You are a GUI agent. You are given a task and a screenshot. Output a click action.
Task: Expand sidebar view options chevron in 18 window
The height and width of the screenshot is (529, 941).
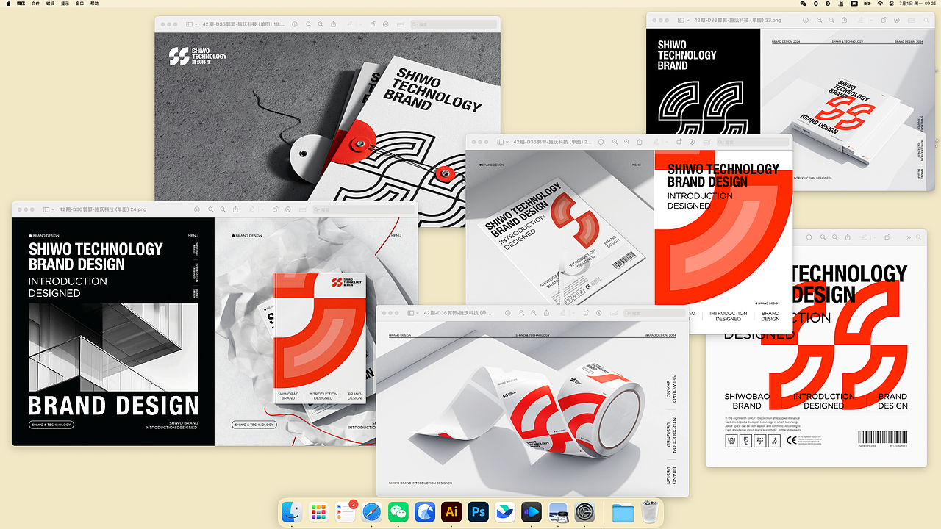click(196, 24)
